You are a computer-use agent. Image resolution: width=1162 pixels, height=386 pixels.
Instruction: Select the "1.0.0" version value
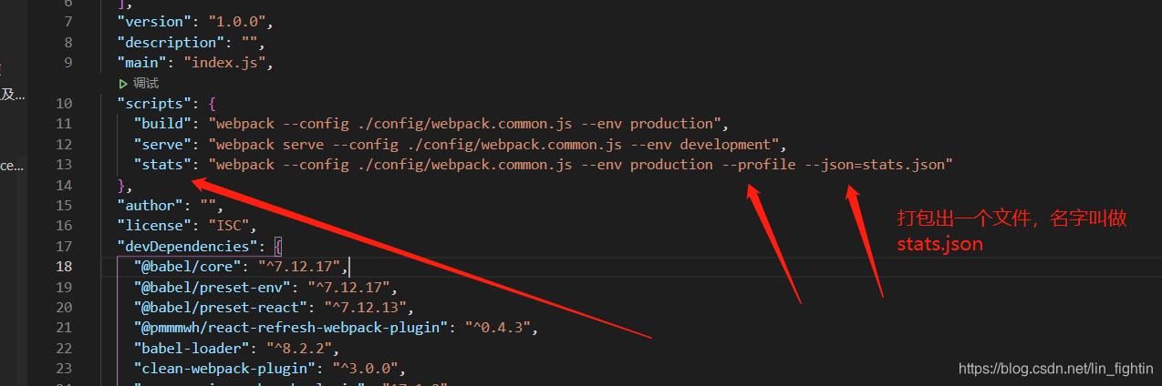coord(241,22)
